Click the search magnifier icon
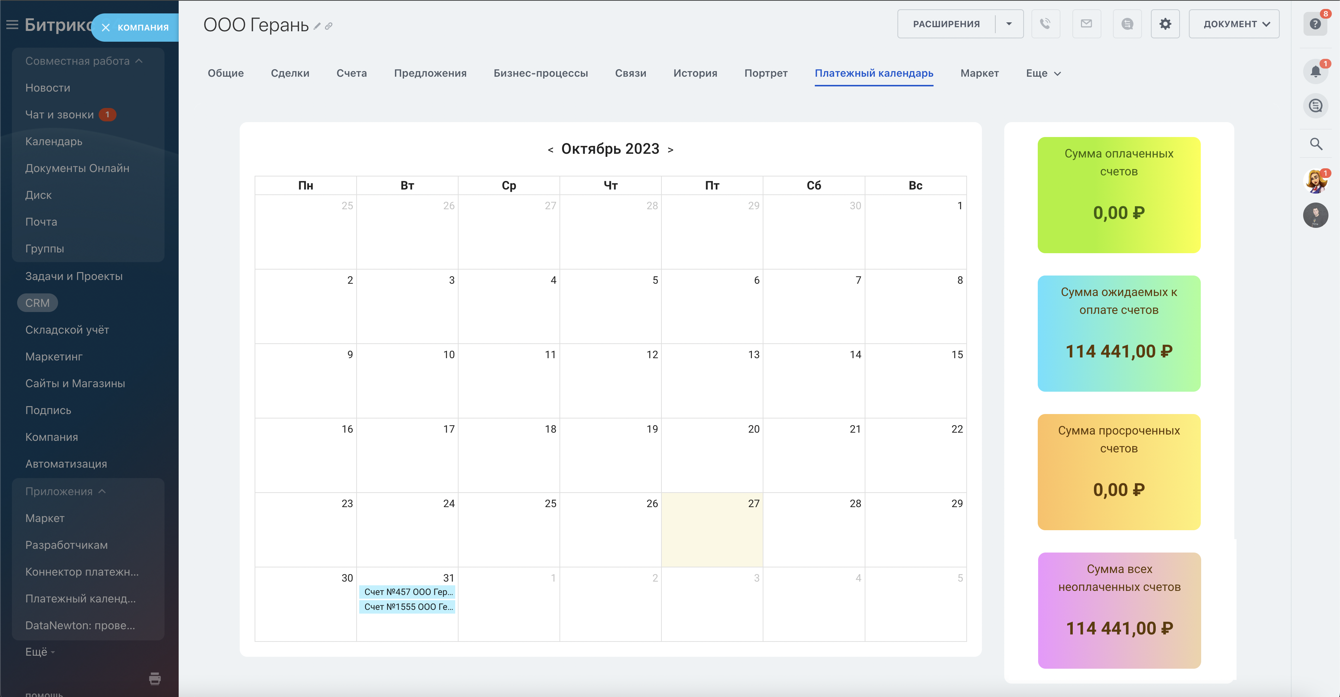Image resolution: width=1340 pixels, height=697 pixels. [x=1315, y=144]
